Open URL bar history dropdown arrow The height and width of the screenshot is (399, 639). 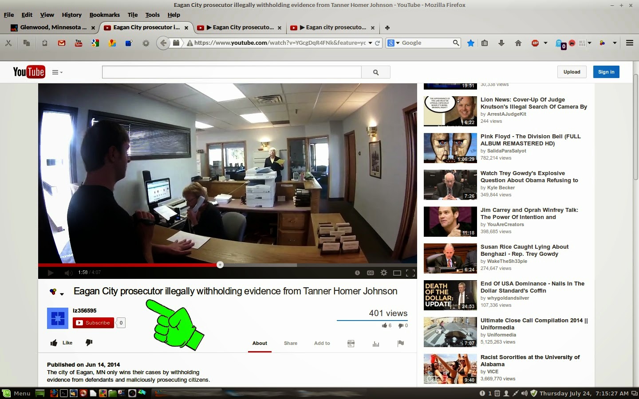click(x=370, y=43)
